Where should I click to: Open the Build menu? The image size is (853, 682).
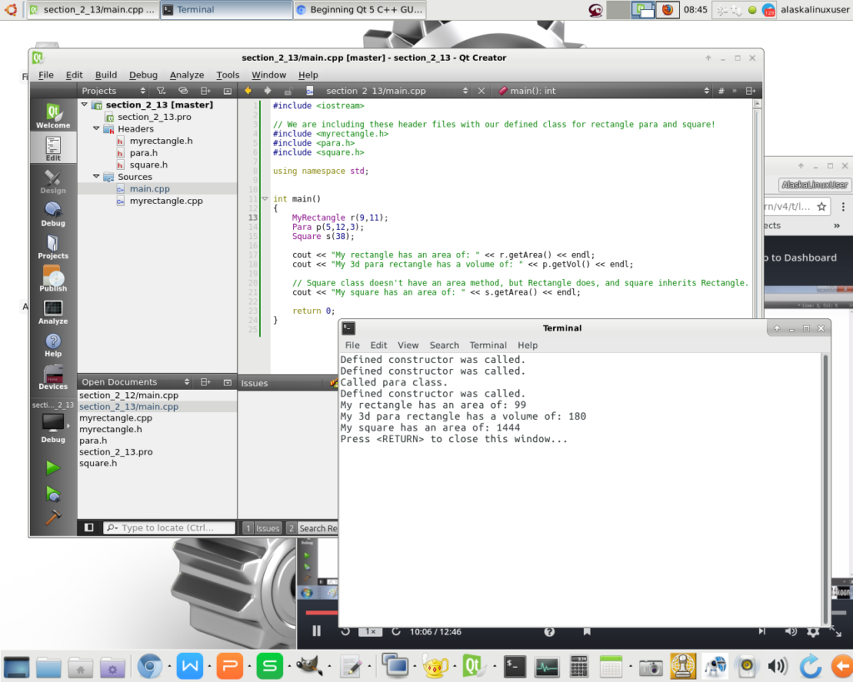point(106,75)
